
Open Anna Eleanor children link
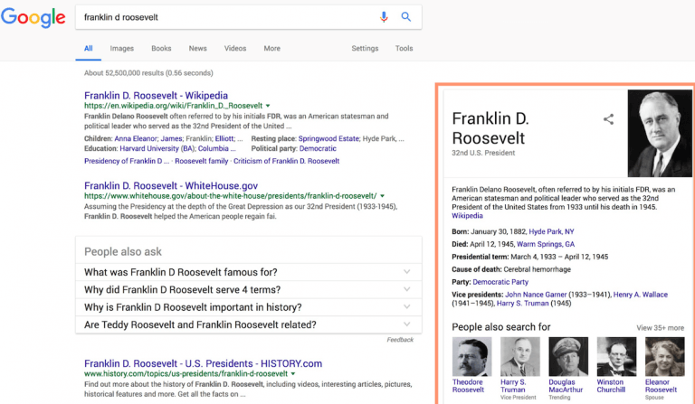(136, 138)
